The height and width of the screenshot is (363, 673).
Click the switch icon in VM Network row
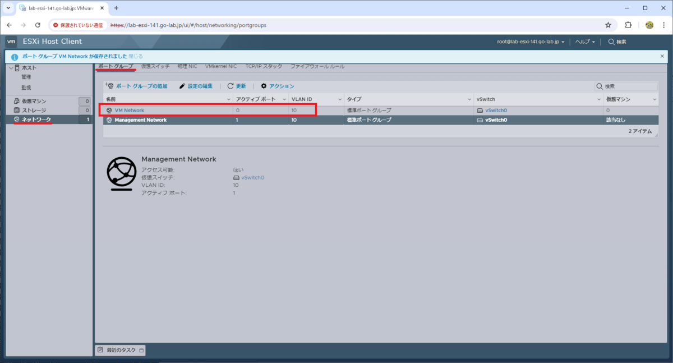(480, 111)
